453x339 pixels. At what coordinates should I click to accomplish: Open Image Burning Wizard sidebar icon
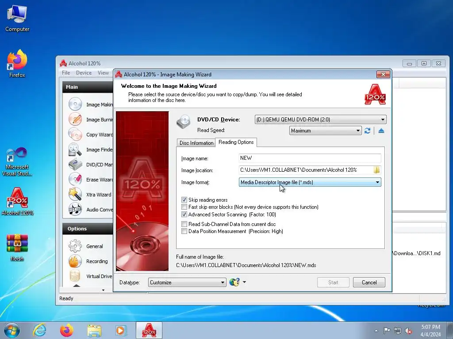75,119
